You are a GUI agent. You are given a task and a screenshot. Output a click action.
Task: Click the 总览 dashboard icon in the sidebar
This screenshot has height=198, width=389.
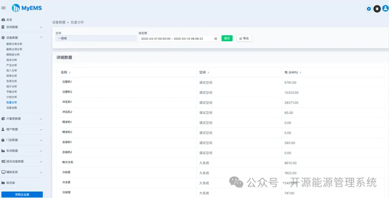pos(3,20)
